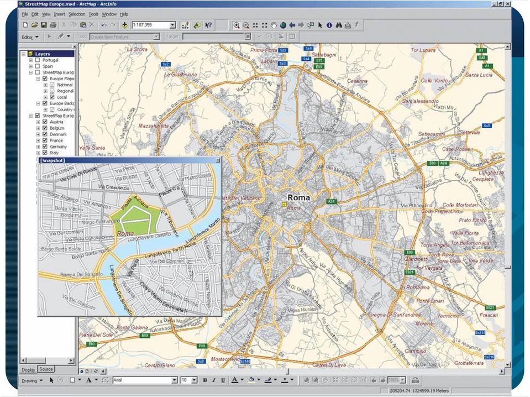This screenshot has height=397, width=530.
Task: Launch the ArcCatalog icon
Action: [x=197, y=25]
